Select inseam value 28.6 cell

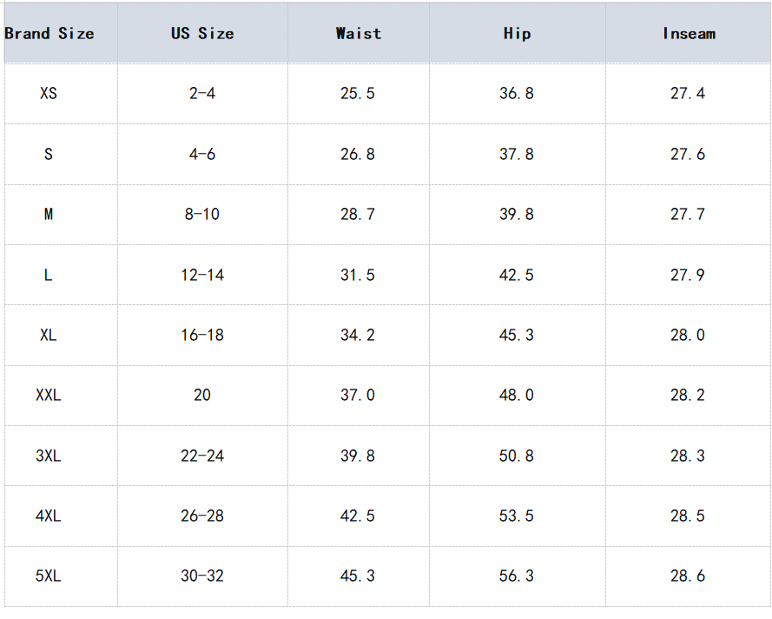[688, 576]
